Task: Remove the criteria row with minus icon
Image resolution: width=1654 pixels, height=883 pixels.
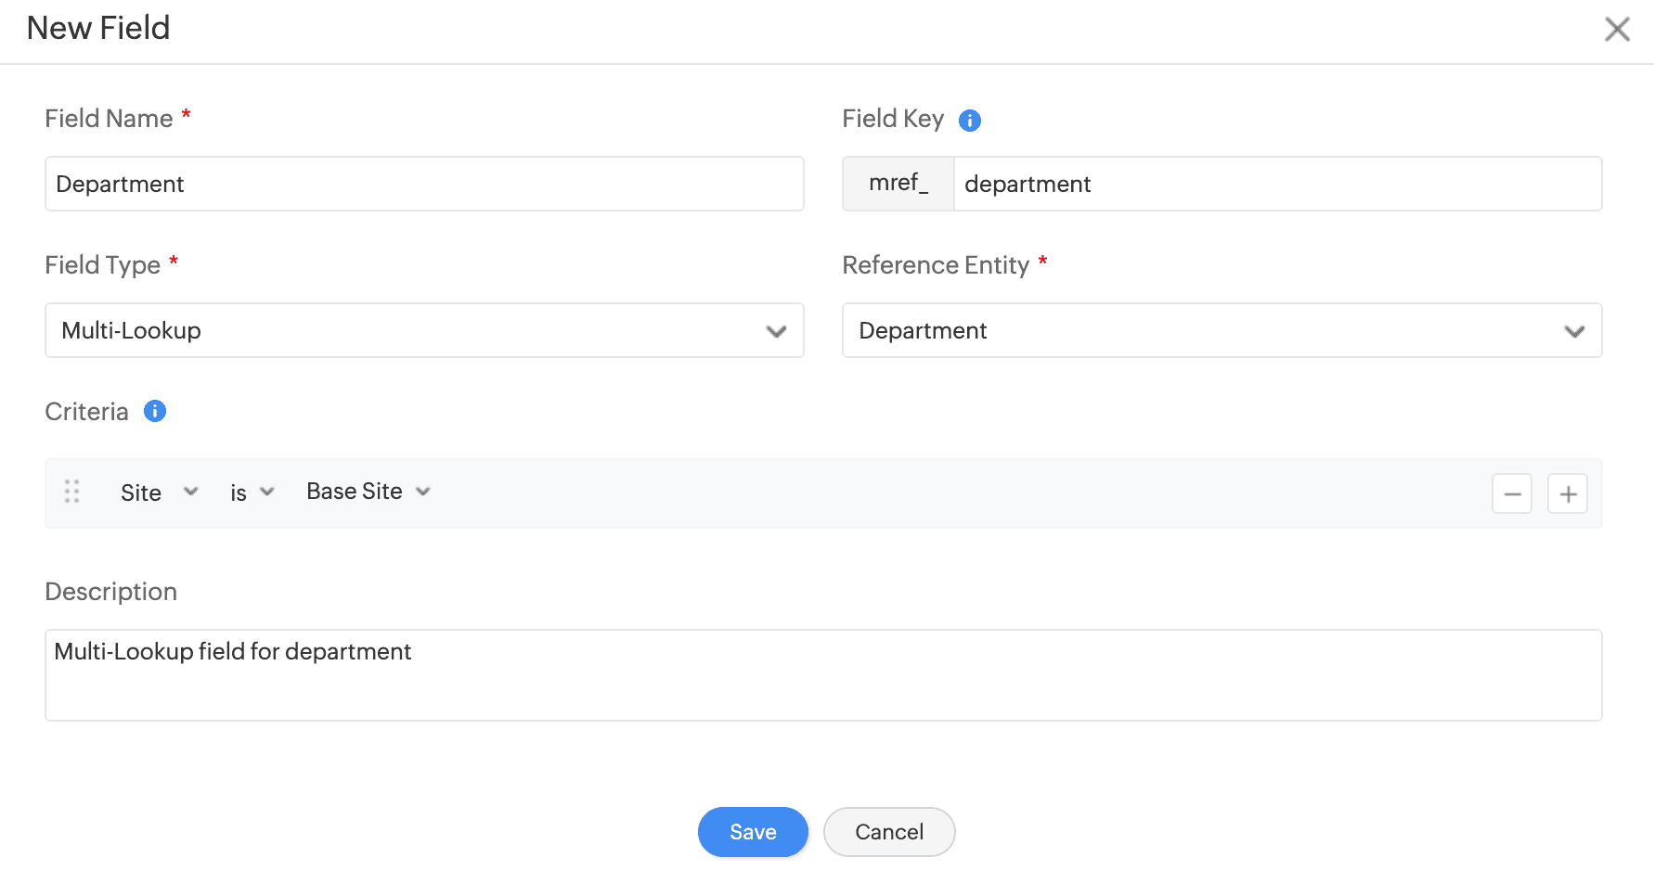Action: pos(1512,493)
